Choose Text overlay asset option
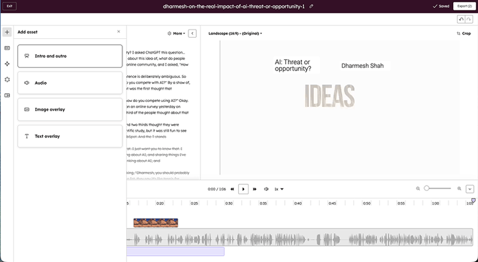478x262 pixels. (70, 137)
